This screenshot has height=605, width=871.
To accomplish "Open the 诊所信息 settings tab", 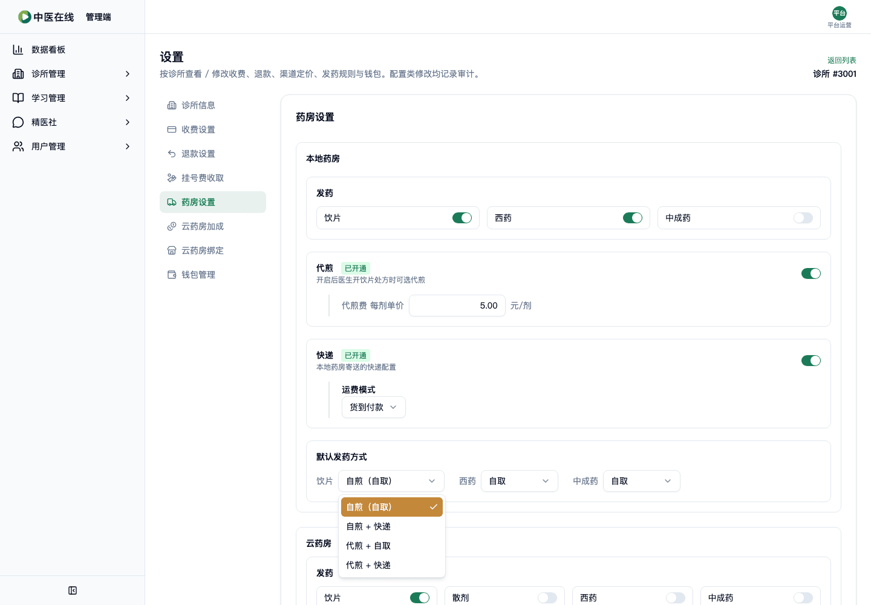I will [x=213, y=105].
